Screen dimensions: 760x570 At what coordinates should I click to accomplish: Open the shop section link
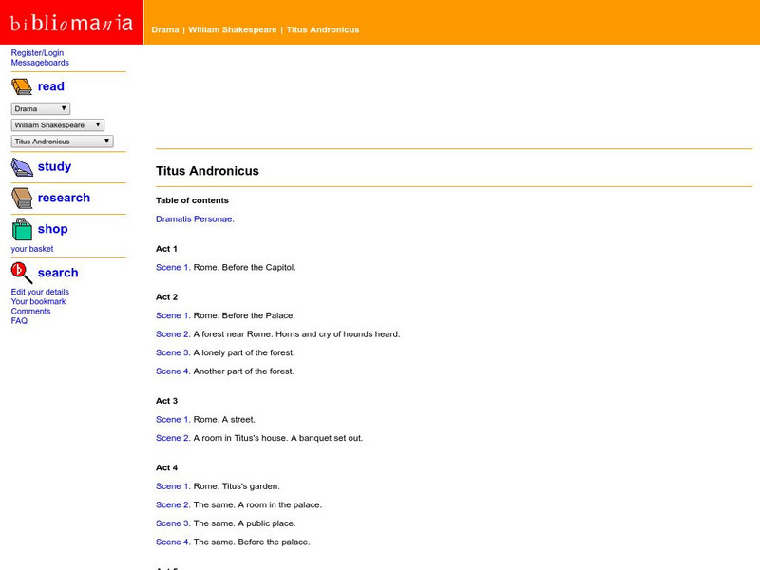click(53, 229)
